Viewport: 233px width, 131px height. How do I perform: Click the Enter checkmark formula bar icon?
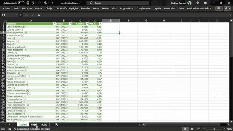[x=33, y=15]
